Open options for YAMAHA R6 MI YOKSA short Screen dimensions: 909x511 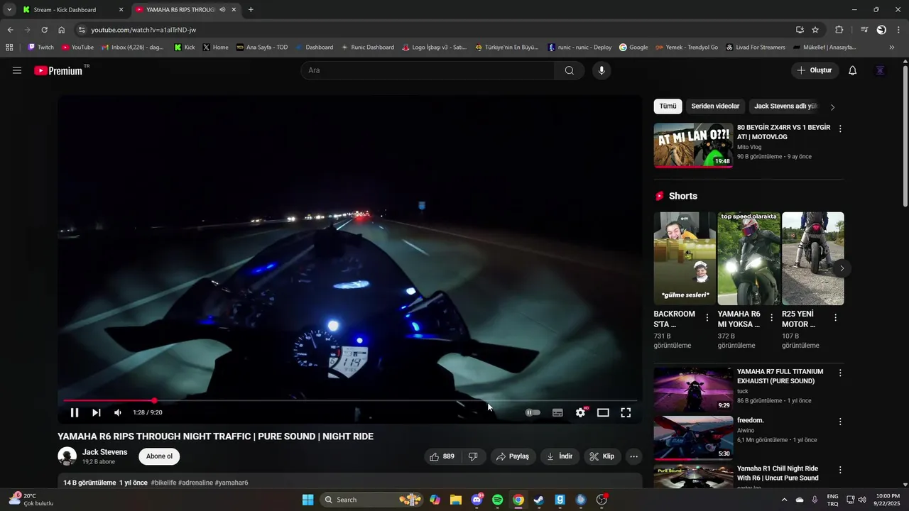(x=771, y=317)
